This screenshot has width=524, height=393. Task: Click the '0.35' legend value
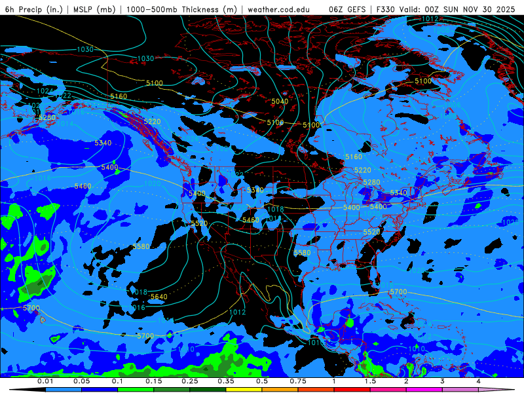tap(226, 381)
